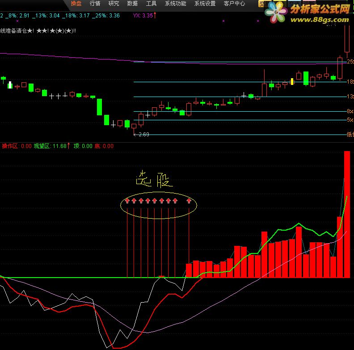Viewport: 354px width, 350px height.
Task: Open the 系统设置 menu
Action: [205, 4]
